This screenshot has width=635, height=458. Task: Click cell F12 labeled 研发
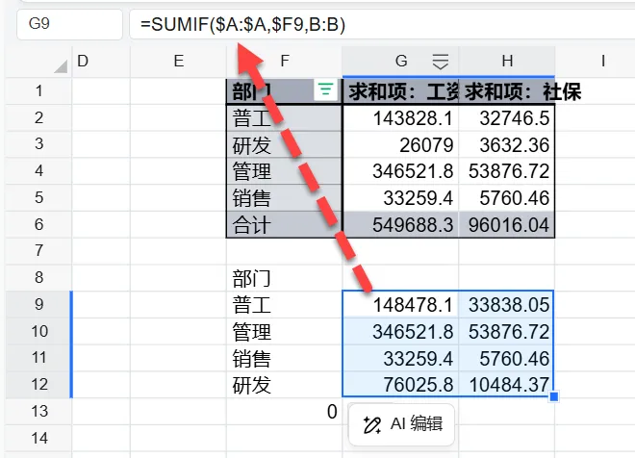tap(284, 385)
